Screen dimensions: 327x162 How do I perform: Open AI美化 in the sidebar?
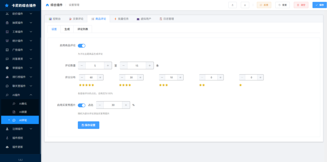[23, 104]
